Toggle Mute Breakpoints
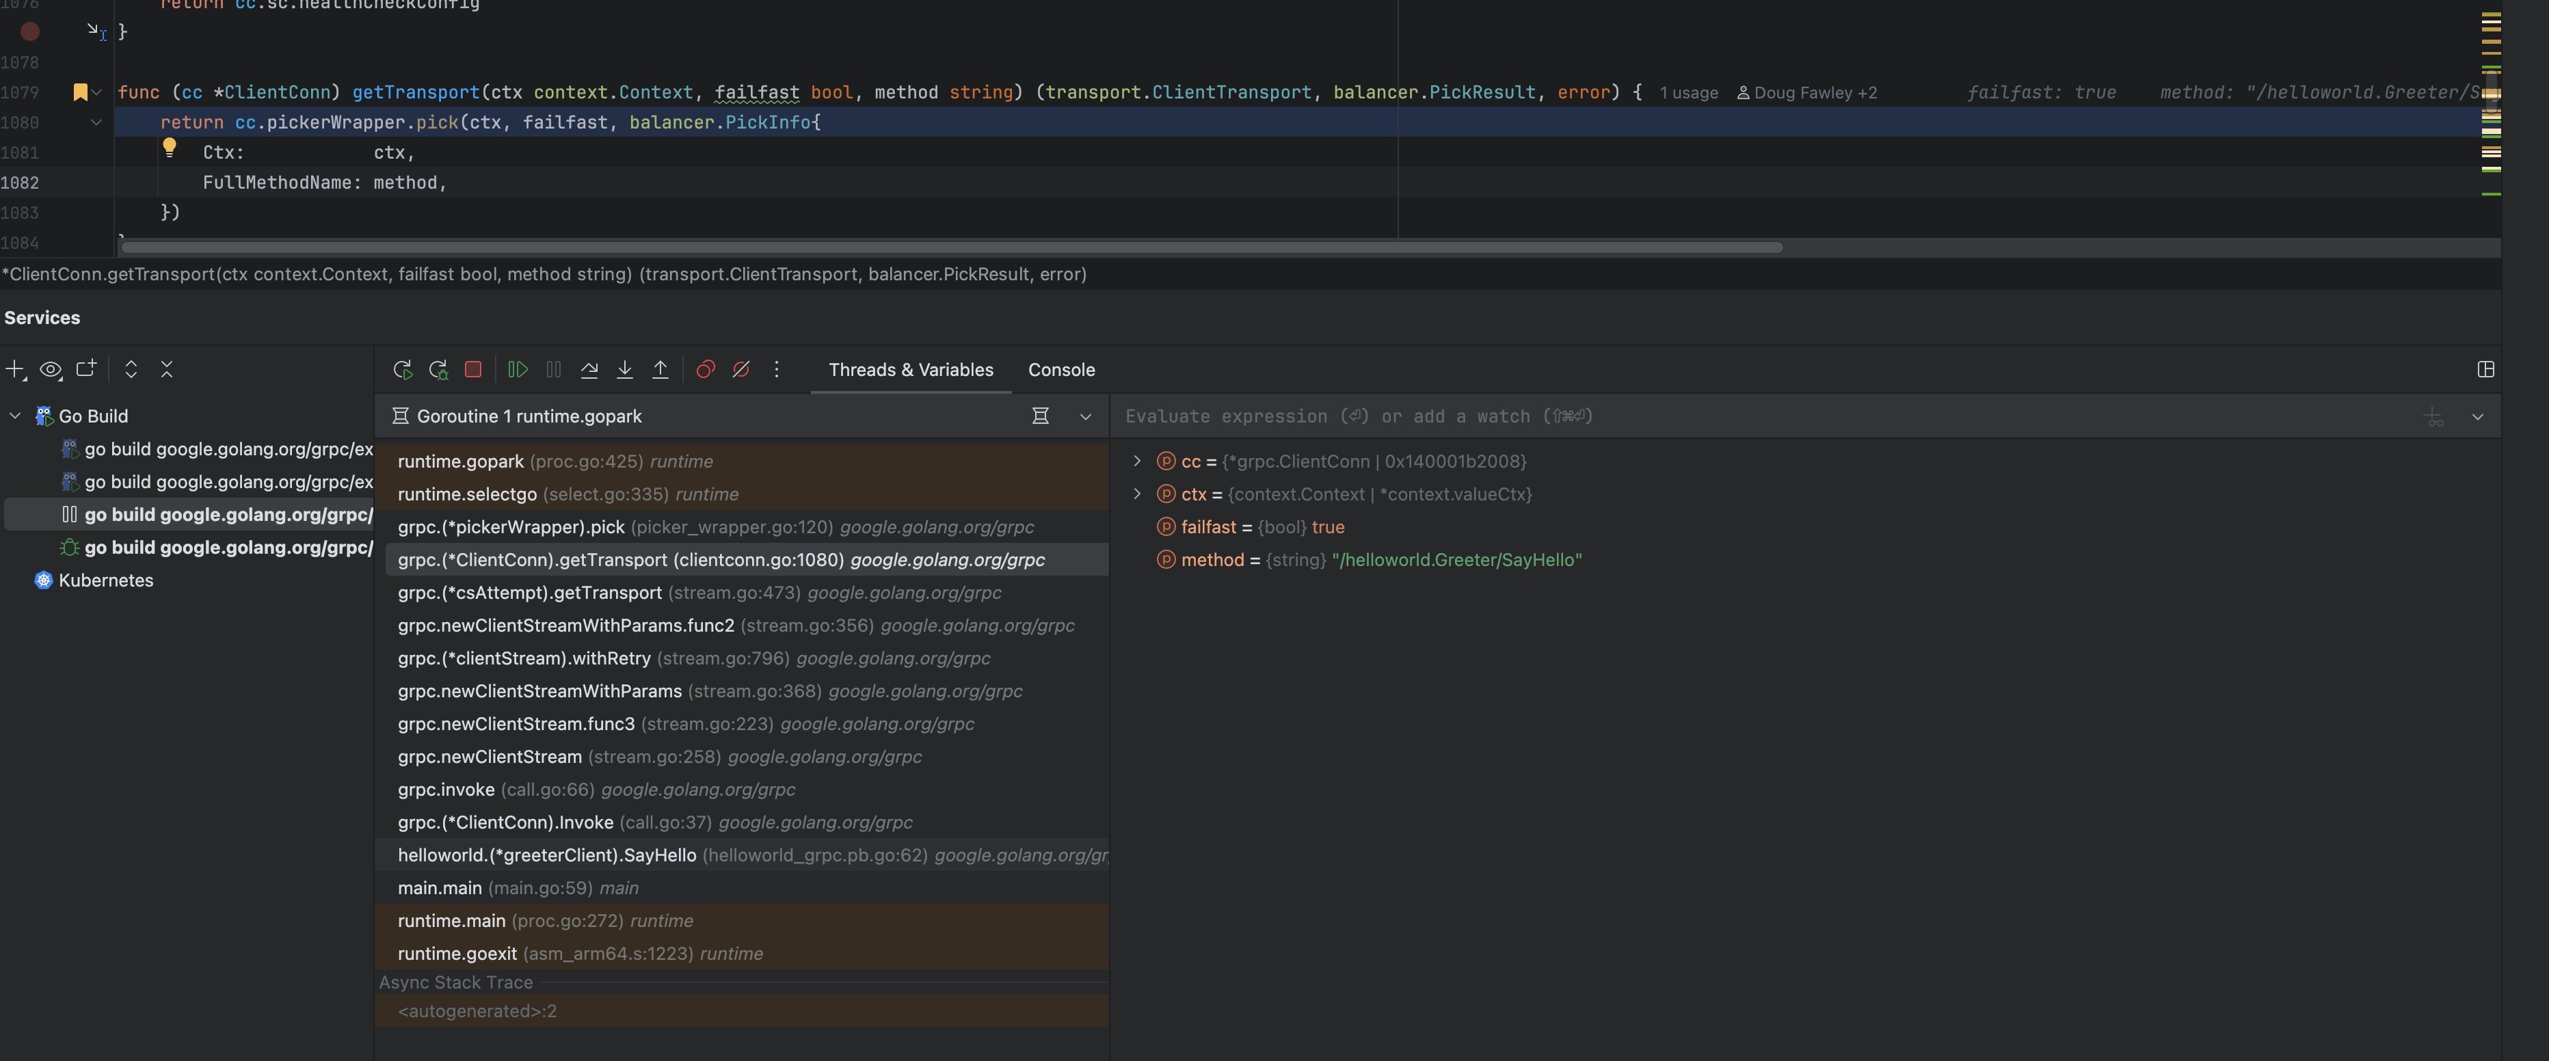Viewport: 2549px width, 1061px height. click(741, 369)
